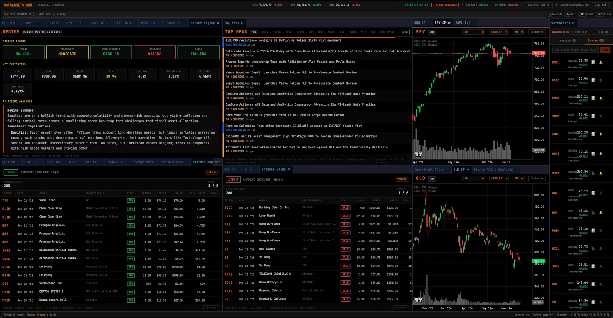Viewport: 613px width, 318px height.
Task: Close the Market Regime tab
Action: coord(218,23)
